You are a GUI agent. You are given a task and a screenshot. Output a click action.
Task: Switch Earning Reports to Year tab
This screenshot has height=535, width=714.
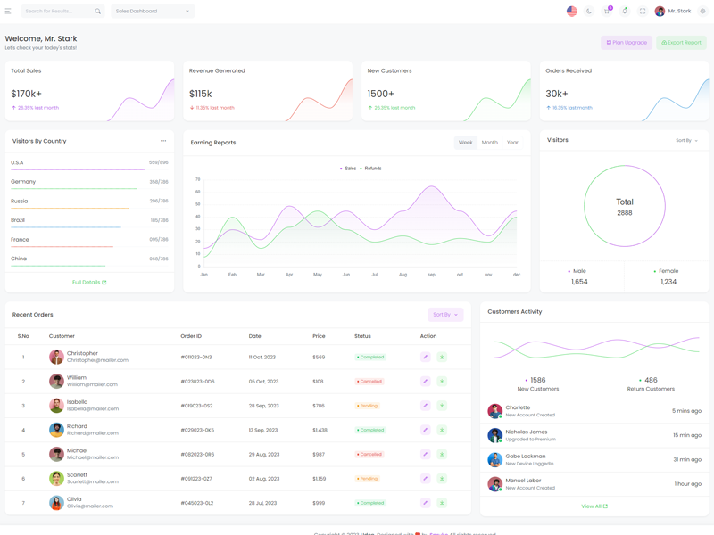coord(512,143)
